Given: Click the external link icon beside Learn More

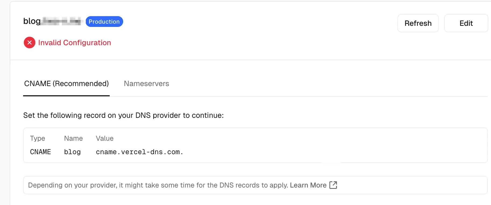Looking at the screenshot, I should [333, 185].
